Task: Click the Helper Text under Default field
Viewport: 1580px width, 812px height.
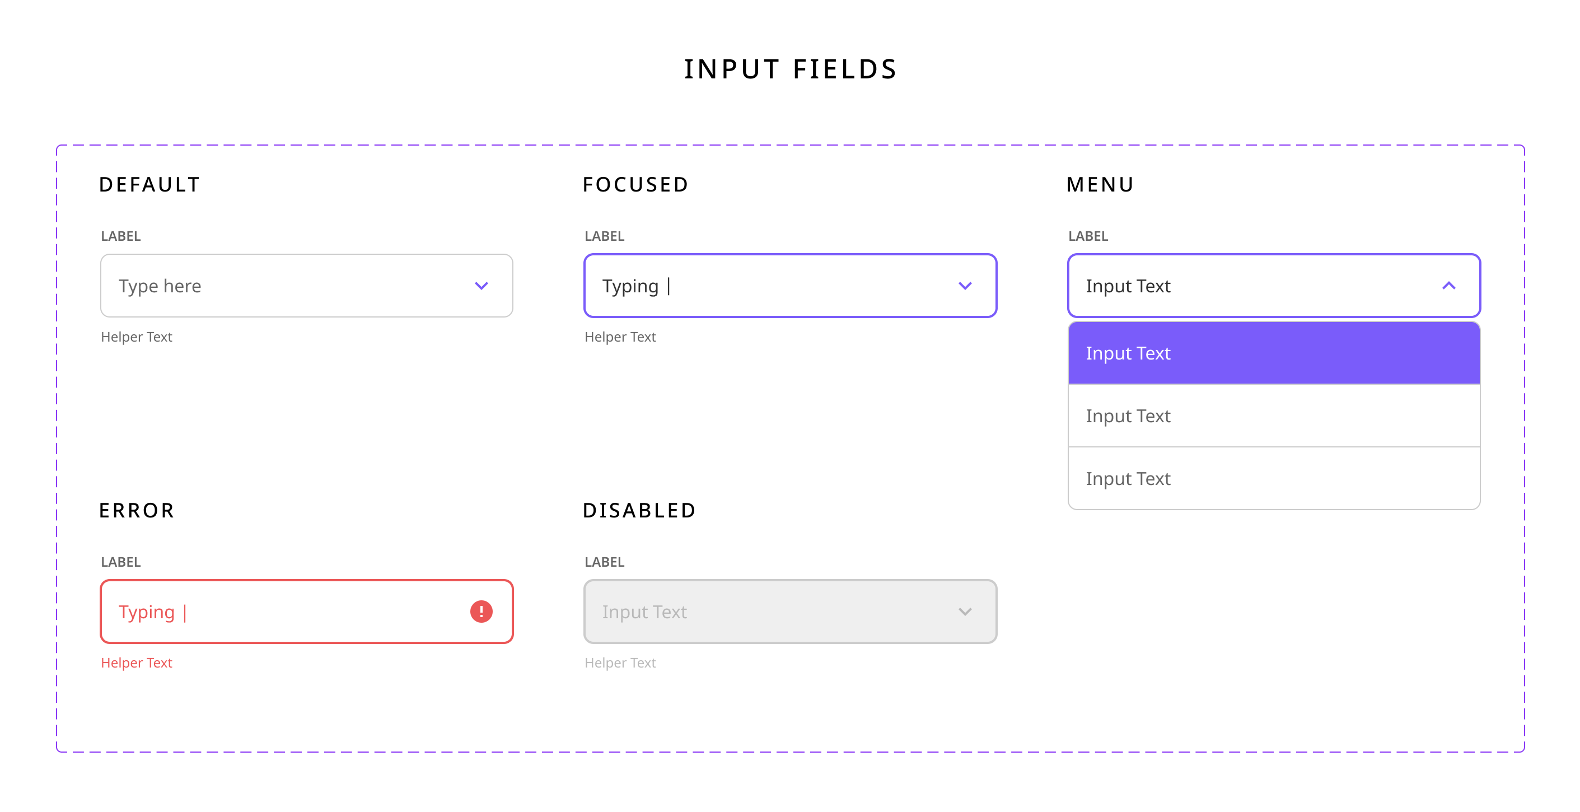Action: click(x=136, y=337)
